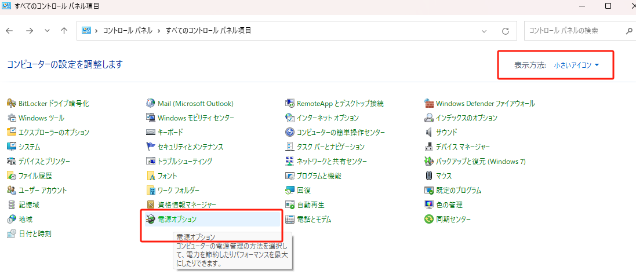Maximize the control panel window
The width and height of the screenshot is (636, 274).
[608, 6]
